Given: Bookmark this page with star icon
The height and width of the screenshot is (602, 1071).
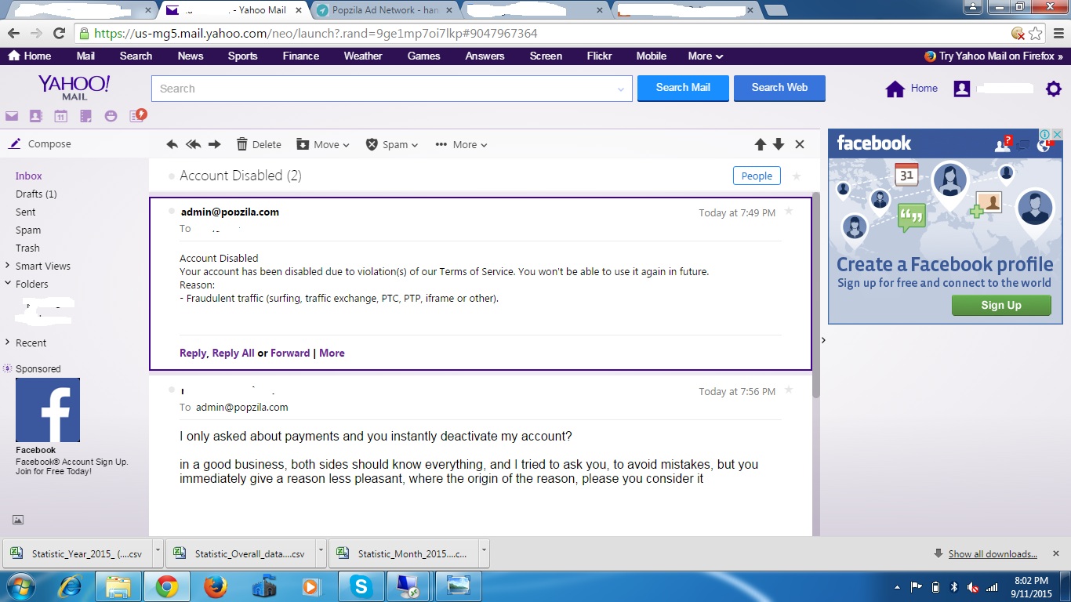Looking at the screenshot, I should pyautogui.click(x=1036, y=34).
